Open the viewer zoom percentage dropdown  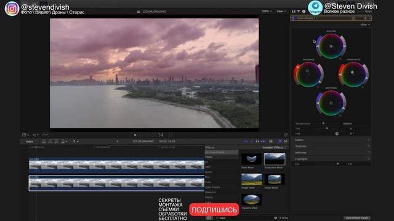click(267, 11)
